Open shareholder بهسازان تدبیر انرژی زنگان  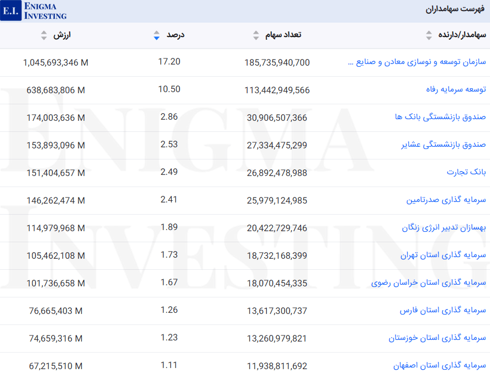[x=444, y=227]
